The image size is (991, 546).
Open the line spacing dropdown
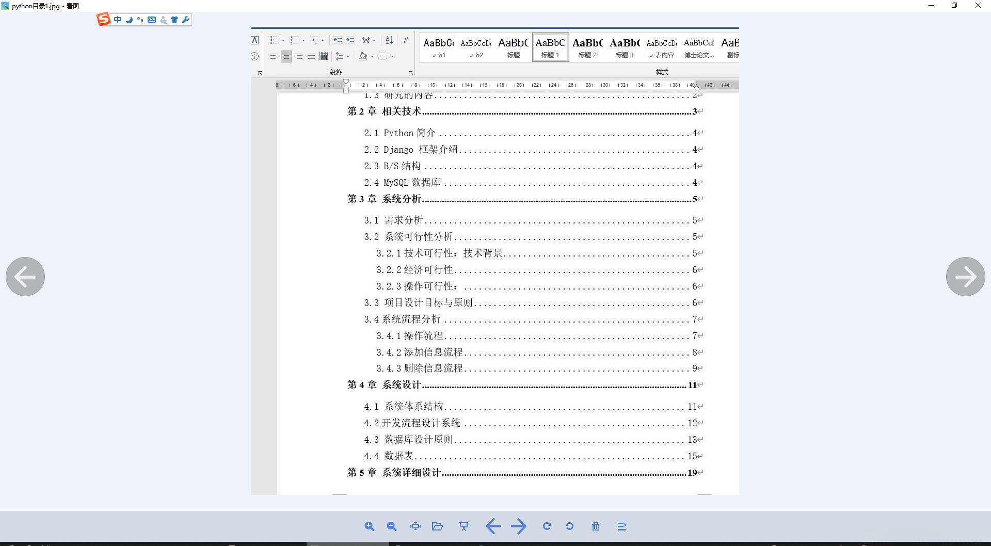coord(348,56)
